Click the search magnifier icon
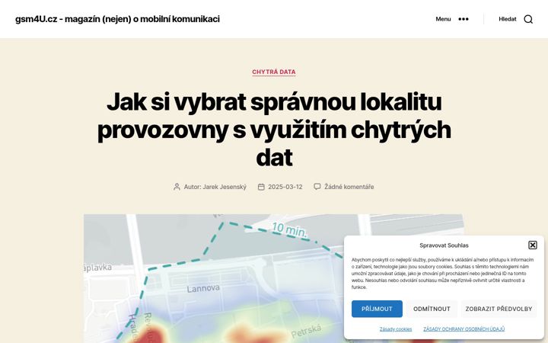548x343 pixels. 528,19
